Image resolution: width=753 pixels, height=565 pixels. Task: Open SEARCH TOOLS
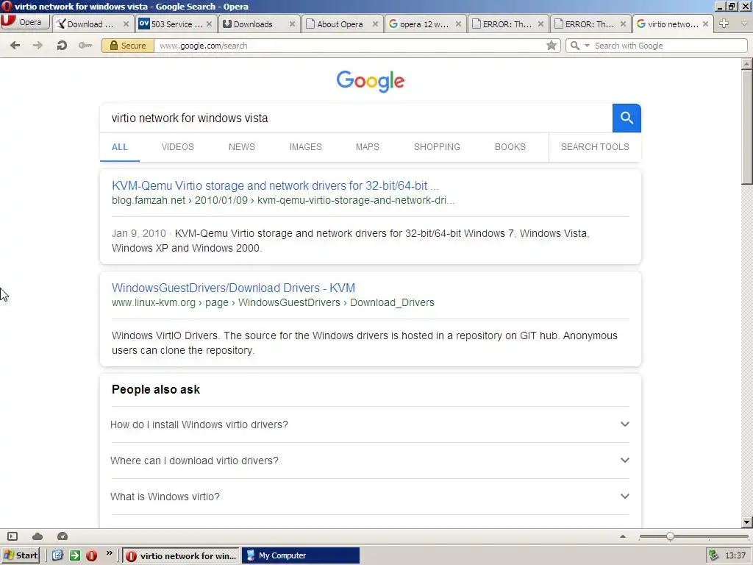[x=595, y=147]
